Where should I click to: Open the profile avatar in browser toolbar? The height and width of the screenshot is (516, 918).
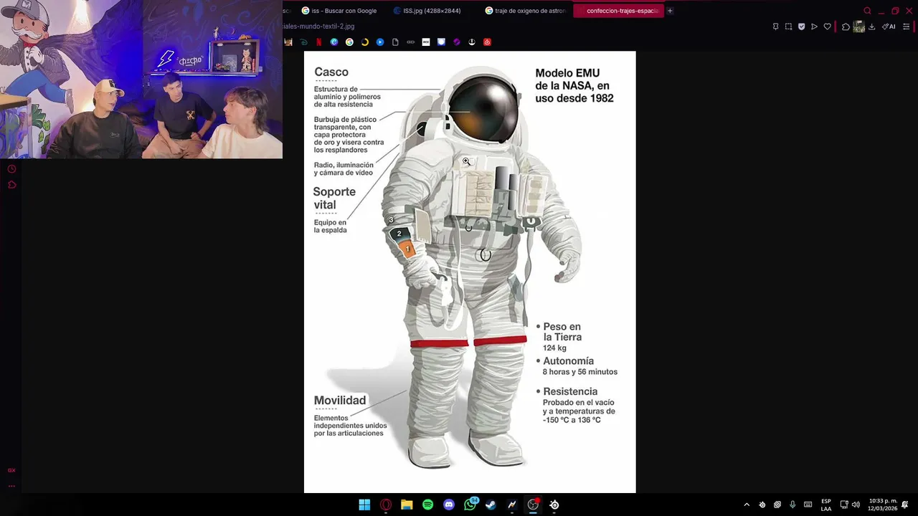pos(858,27)
